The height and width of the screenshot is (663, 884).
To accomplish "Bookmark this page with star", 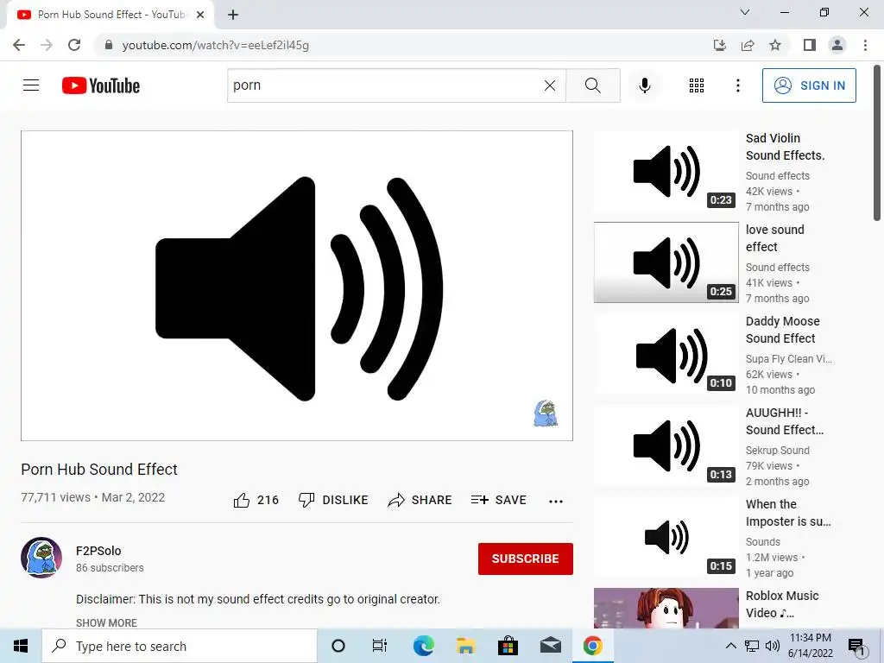I will click(x=775, y=45).
